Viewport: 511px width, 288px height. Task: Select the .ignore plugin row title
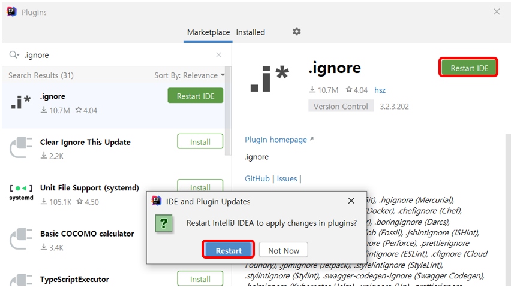click(52, 96)
